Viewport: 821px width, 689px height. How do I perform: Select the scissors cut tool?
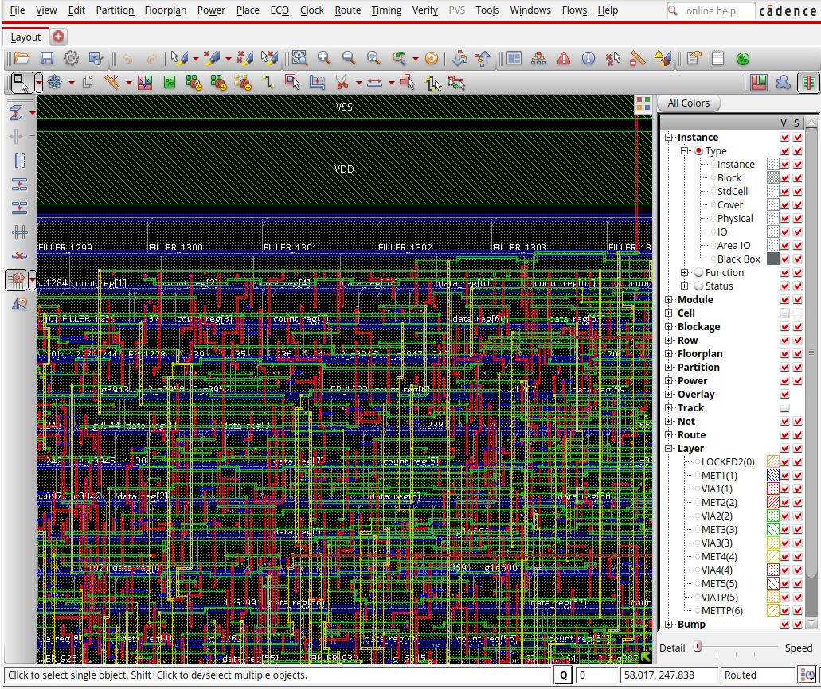(x=342, y=82)
